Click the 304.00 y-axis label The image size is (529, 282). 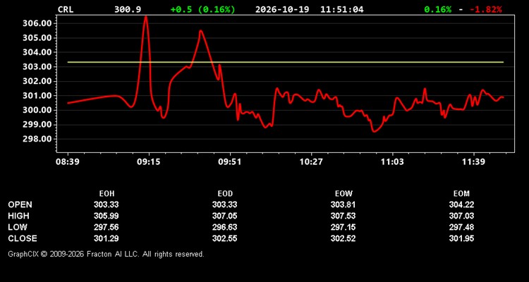coord(37,52)
